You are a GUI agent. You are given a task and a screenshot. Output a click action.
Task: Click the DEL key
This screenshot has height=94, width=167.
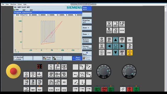pyautogui.click(x=130, y=40)
